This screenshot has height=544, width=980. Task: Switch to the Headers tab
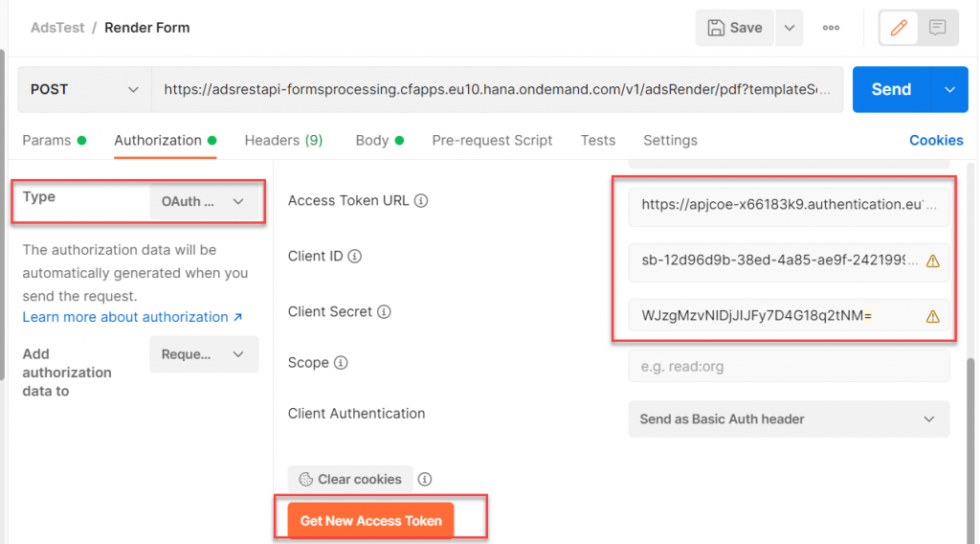tap(283, 140)
